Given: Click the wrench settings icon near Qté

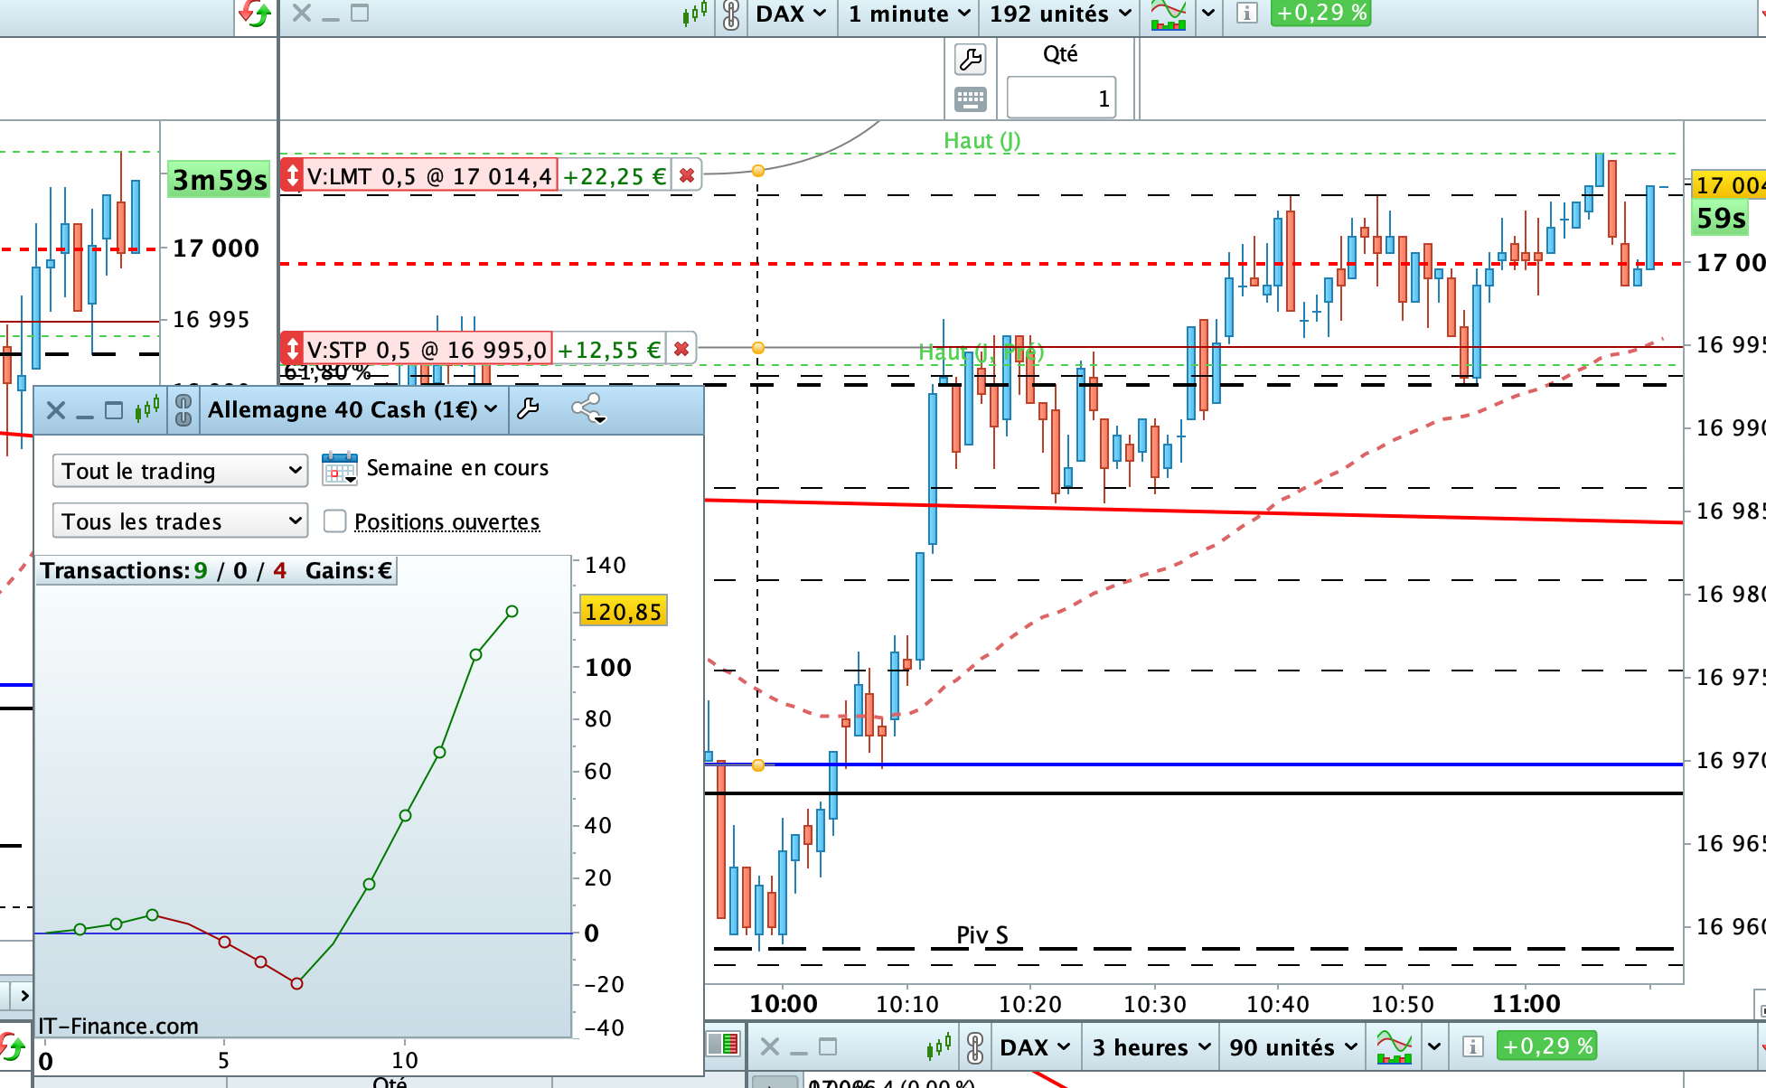Looking at the screenshot, I should (x=970, y=60).
